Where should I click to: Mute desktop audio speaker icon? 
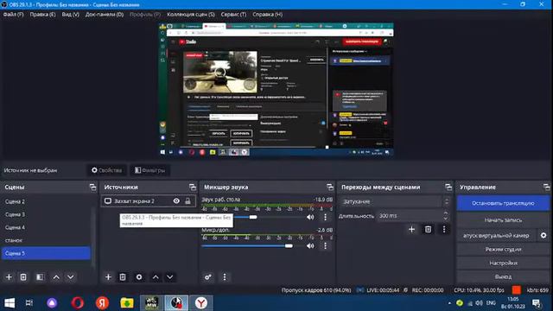[x=310, y=217]
